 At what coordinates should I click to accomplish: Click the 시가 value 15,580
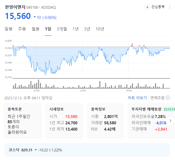(71, 117)
